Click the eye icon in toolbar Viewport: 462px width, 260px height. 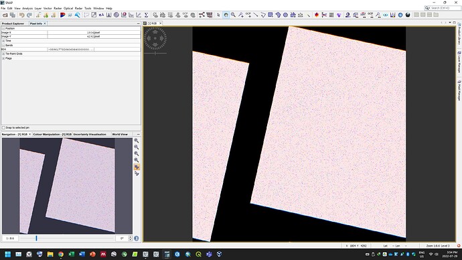tap(386, 15)
